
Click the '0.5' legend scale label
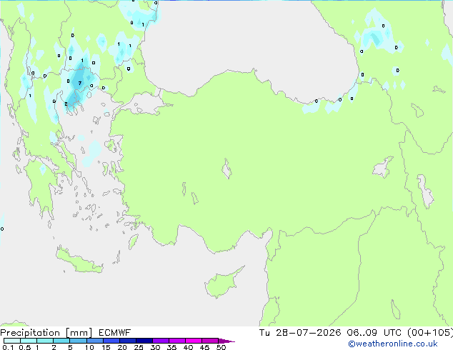coord(25,347)
